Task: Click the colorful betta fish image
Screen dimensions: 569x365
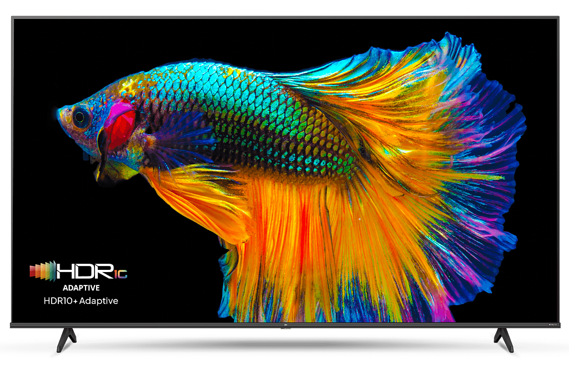Action: (292, 177)
